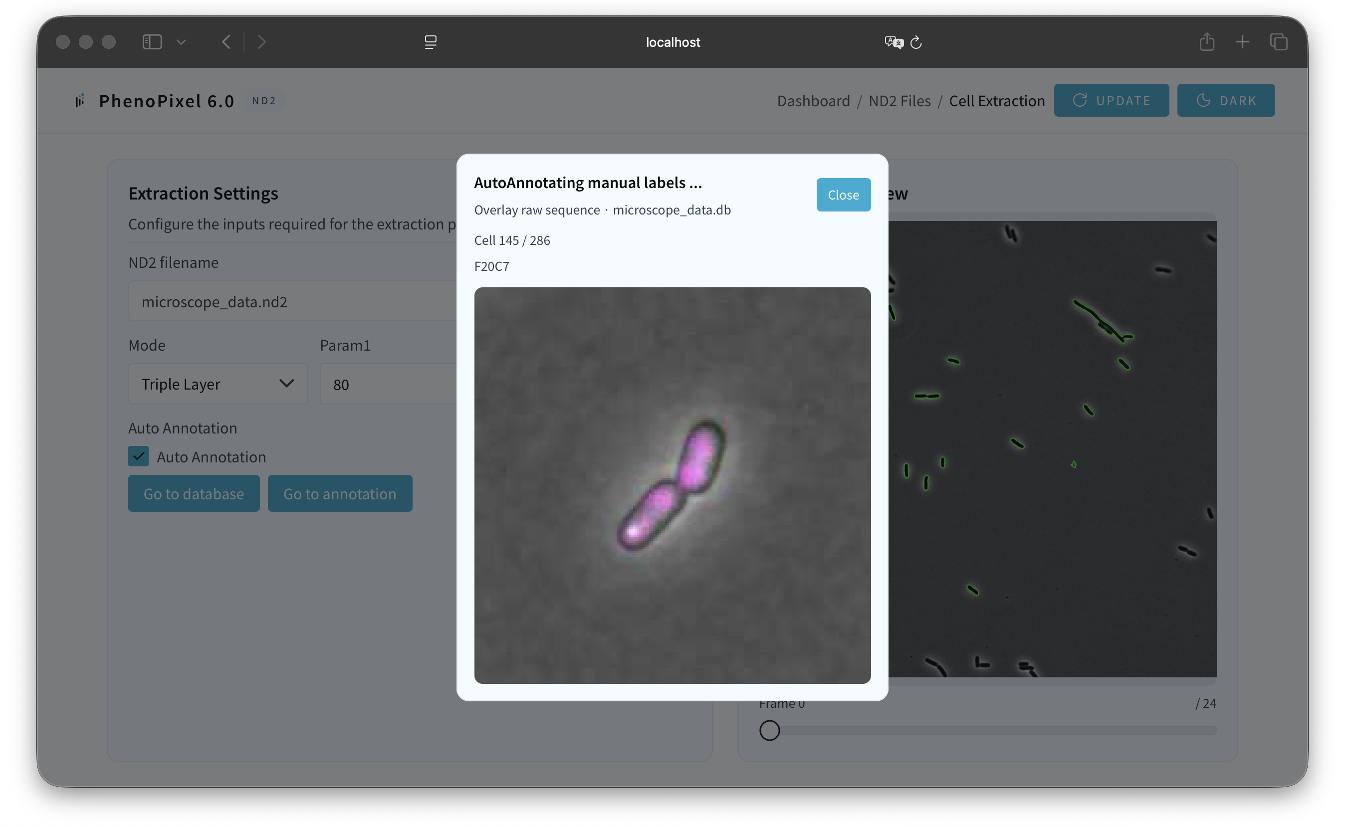Viewport: 1353px width, 828px height.
Task: Go forward with the browser arrow
Action: [x=263, y=42]
